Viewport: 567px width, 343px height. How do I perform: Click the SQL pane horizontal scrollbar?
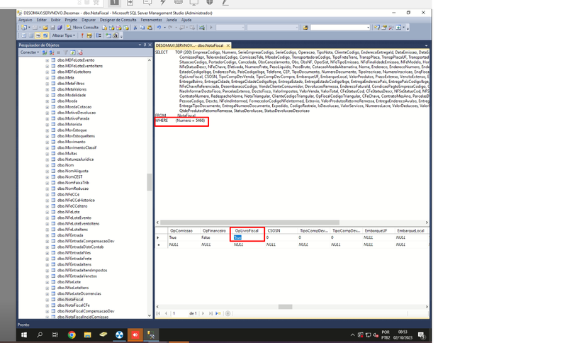click(249, 223)
